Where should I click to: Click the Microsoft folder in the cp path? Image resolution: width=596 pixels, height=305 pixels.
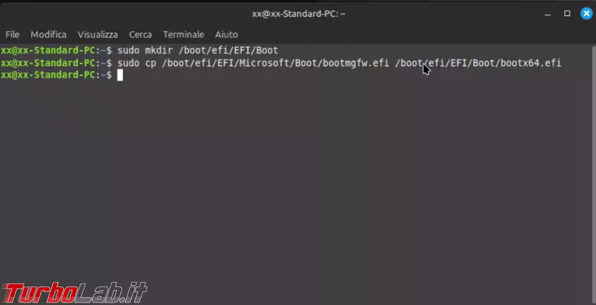pos(265,63)
